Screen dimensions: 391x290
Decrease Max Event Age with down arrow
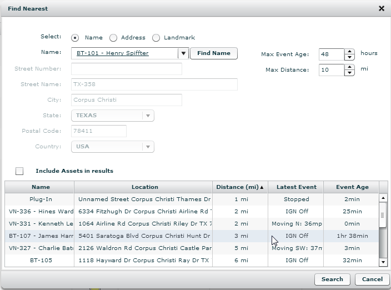pyautogui.click(x=349, y=57)
